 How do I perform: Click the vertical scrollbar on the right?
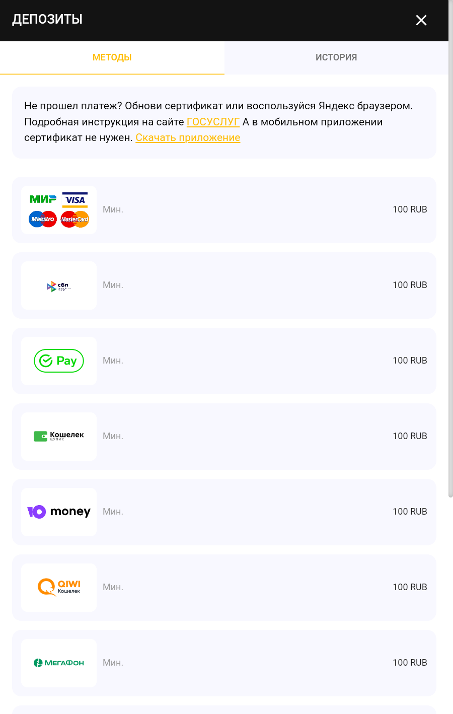point(450,252)
